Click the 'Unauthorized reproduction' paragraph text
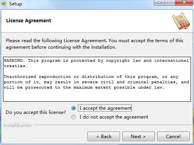Screen dimensions: 194x145 (x=96, y=82)
